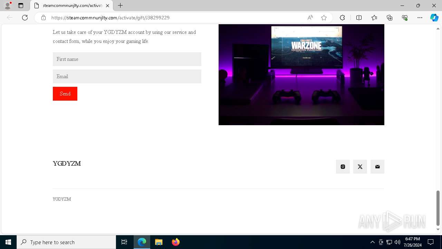Open a new tab with plus button
This screenshot has width=442, height=249.
(120, 6)
